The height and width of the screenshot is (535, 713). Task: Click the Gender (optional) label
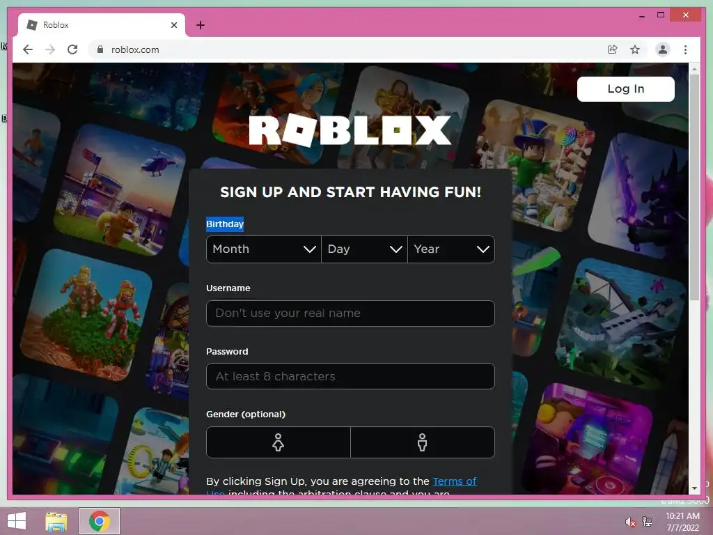(246, 414)
